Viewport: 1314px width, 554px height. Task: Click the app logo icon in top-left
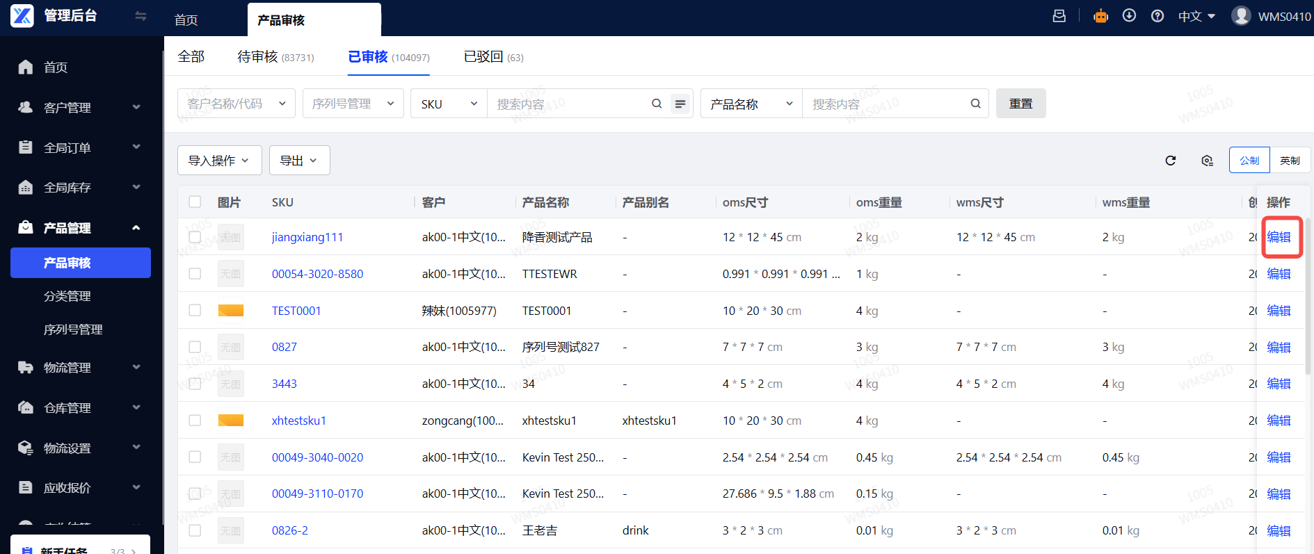[x=22, y=15]
